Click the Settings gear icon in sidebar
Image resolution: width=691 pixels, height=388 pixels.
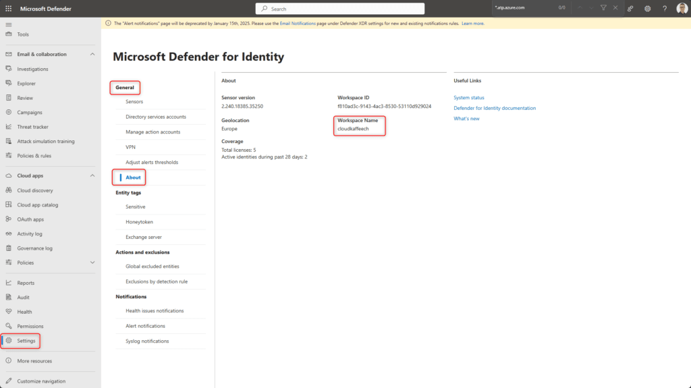tap(9, 340)
